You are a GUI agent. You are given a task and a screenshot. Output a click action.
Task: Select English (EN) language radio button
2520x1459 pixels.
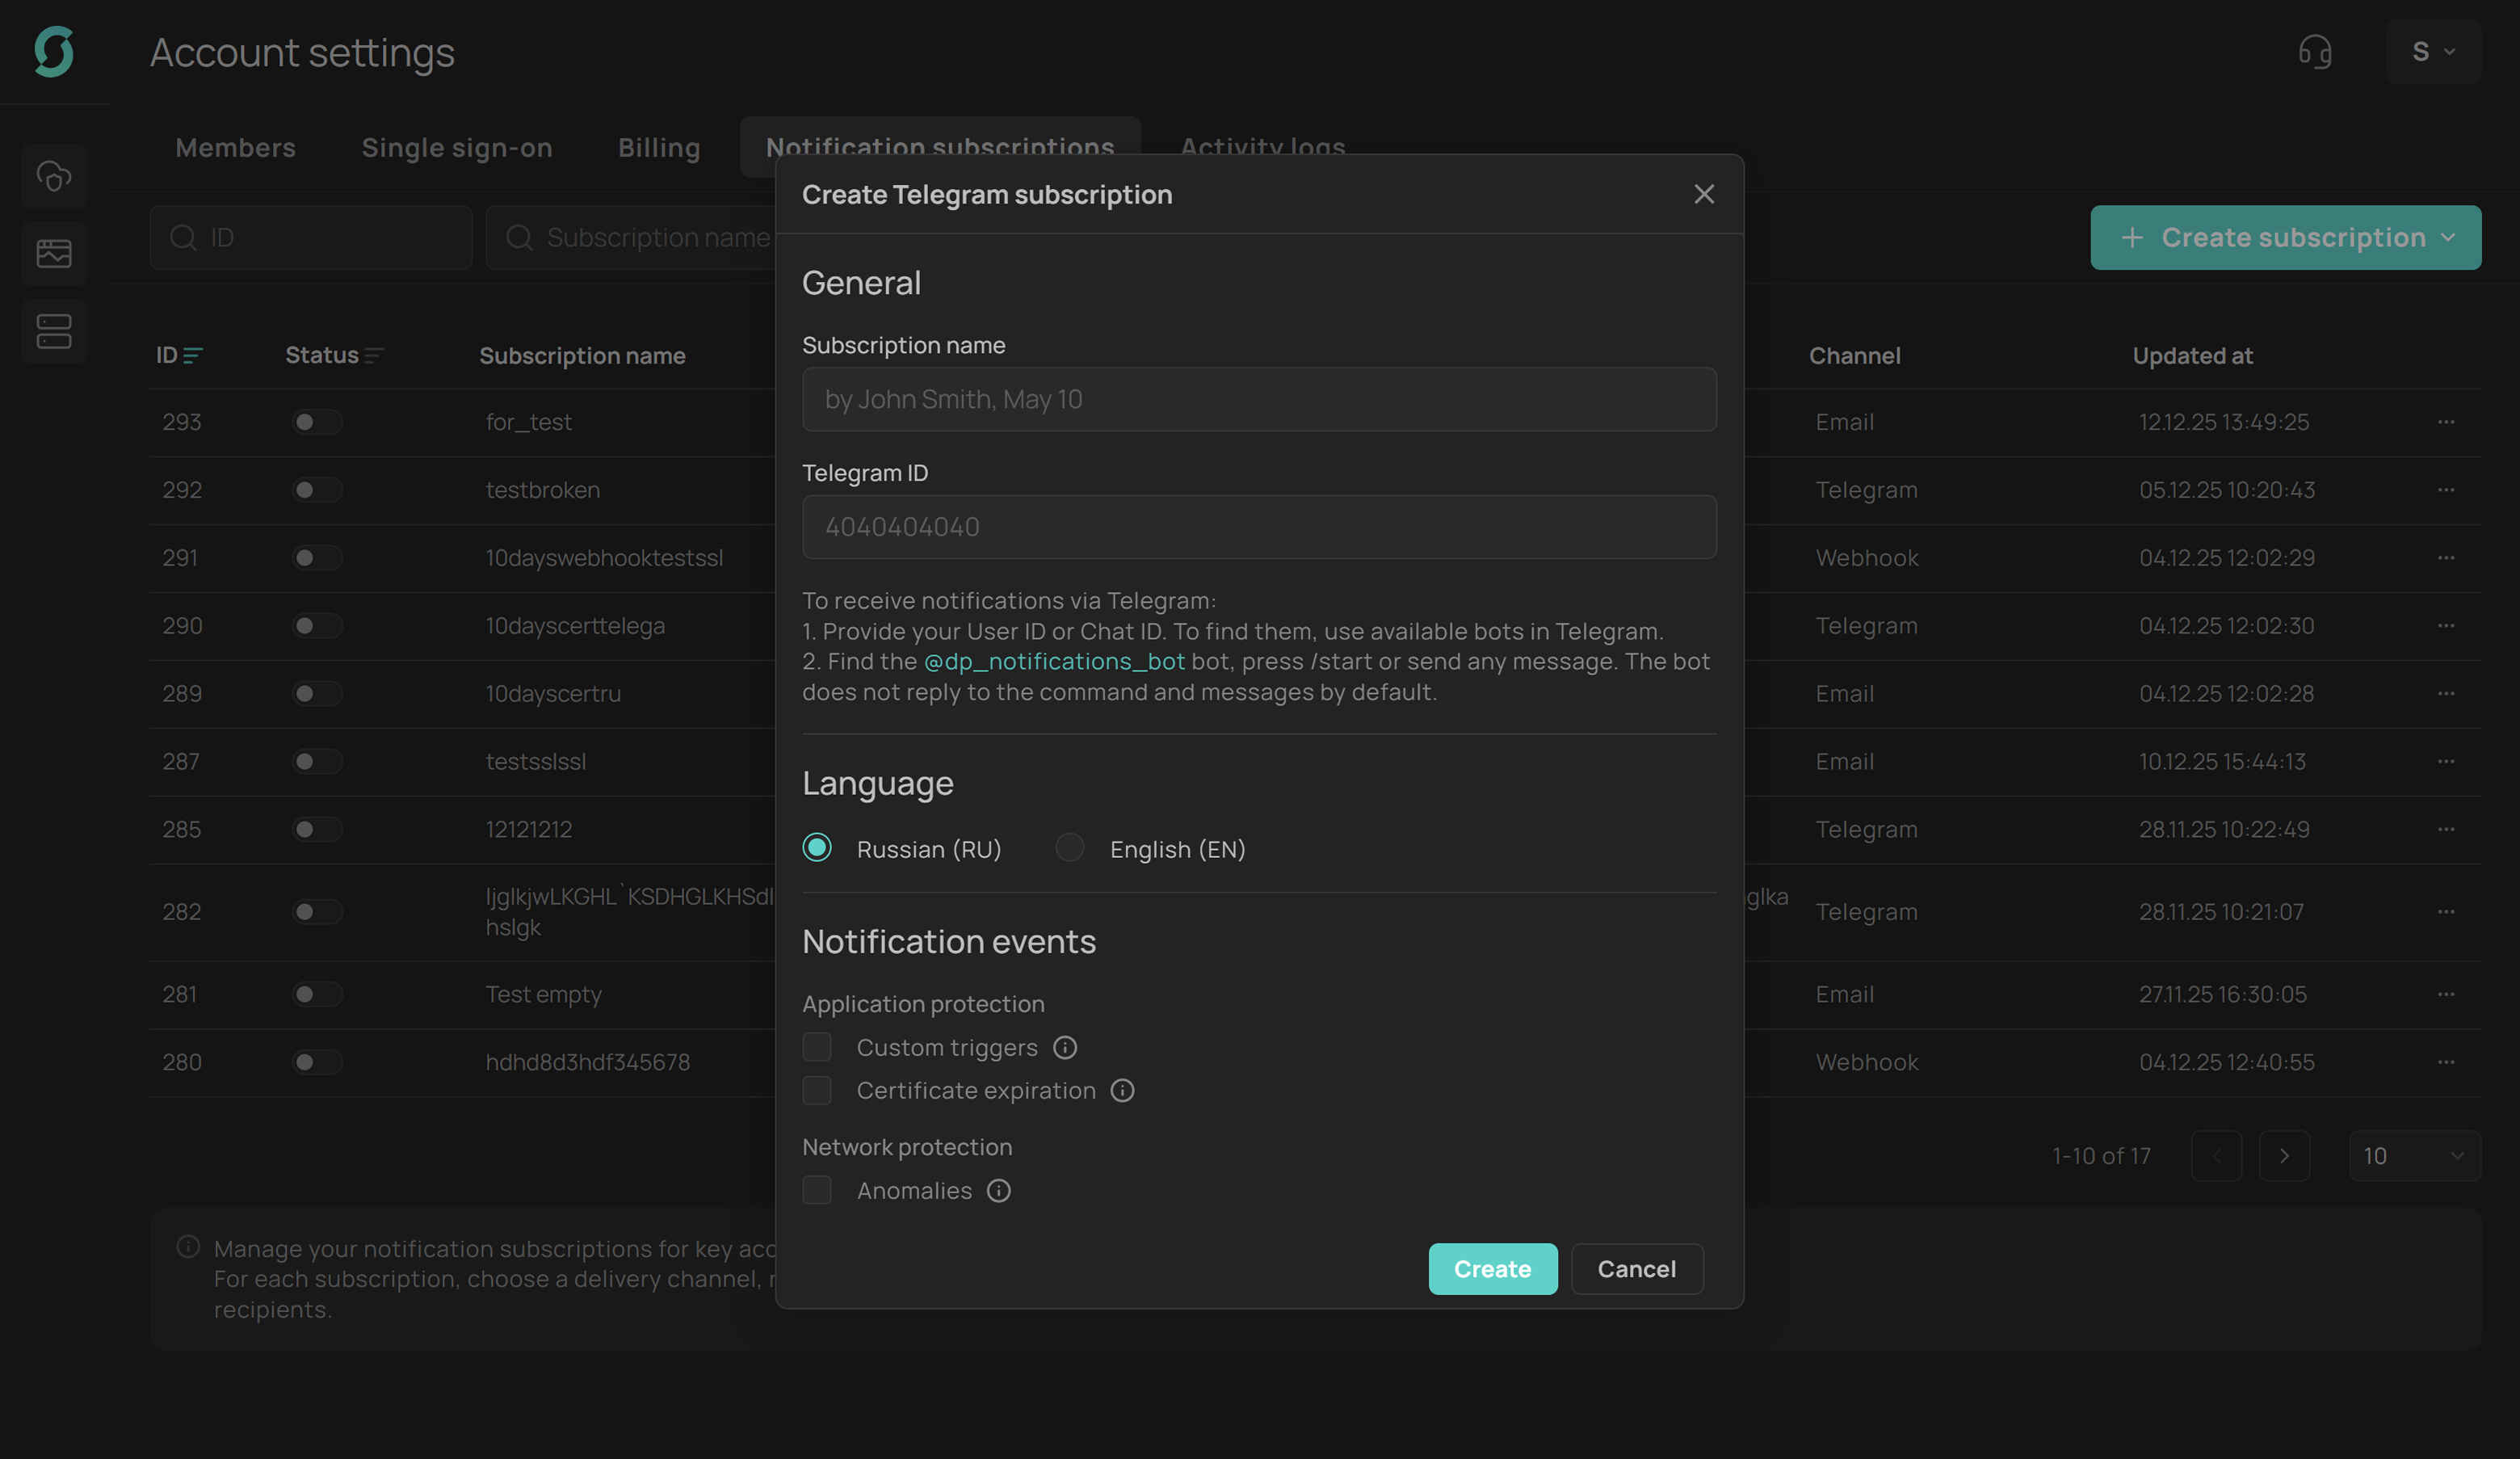[1069, 848]
